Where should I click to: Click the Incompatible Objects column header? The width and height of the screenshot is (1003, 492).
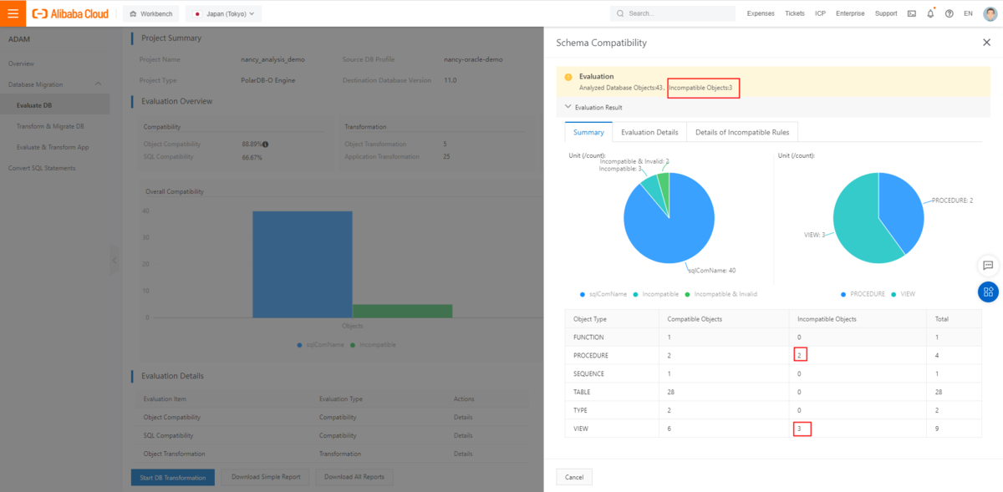[827, 319]
